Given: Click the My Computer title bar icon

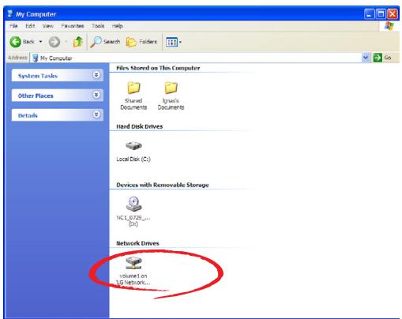Looking at the screenshot, I should coord(10,13).
